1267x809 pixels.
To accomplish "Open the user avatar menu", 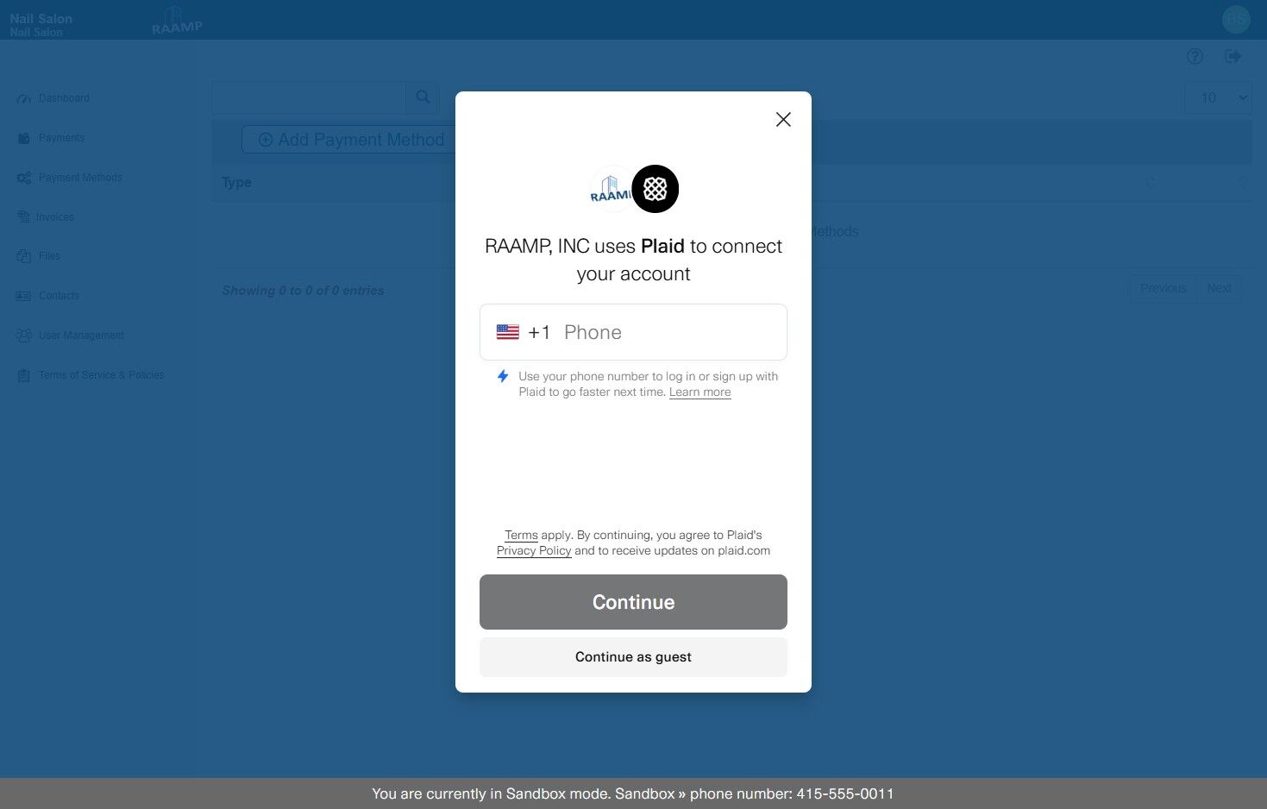I will 1236,19.
